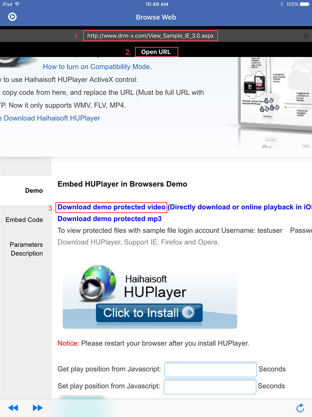The image size is (312, 417).
Task: Select the Demo sidebar tab
Action: [x=26, y=190]
